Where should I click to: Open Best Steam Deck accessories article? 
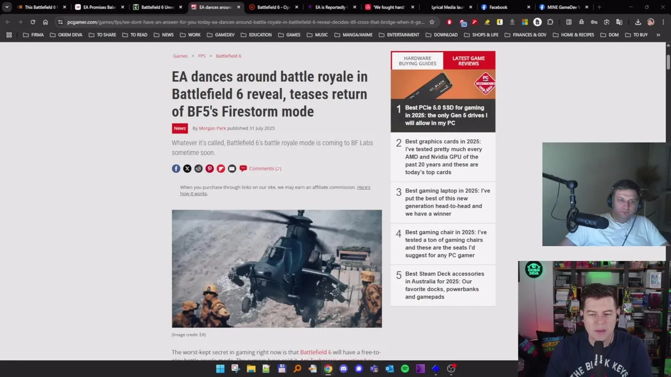click(445, 285)
